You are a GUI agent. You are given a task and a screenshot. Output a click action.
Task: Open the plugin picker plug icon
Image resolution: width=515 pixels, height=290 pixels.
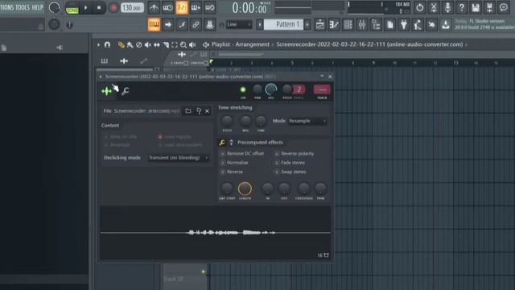(404, 25)
